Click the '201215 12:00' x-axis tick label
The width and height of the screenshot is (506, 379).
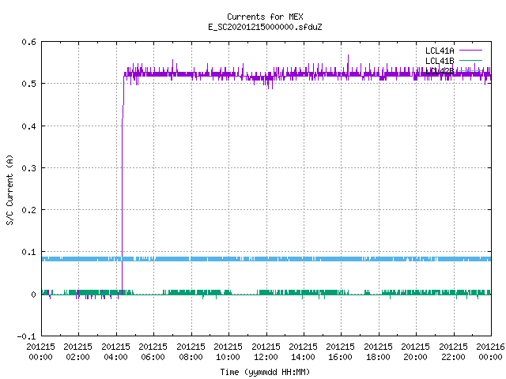266,351
